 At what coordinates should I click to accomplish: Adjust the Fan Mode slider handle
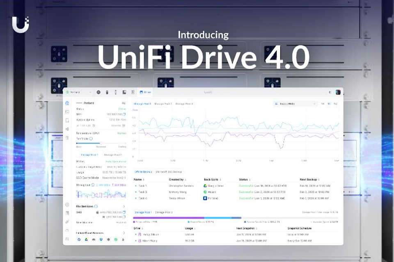[100, 143]
